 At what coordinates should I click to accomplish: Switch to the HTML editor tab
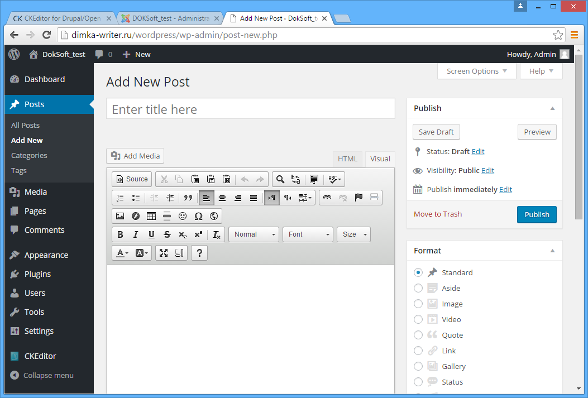click(347, 159)
